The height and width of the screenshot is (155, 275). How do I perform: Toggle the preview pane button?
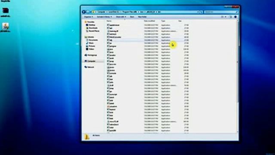coord(230,17)
